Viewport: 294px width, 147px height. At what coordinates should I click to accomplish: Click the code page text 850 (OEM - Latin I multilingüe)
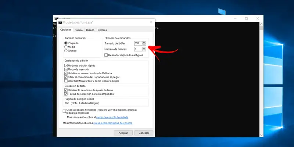click(x=82, y=103)
